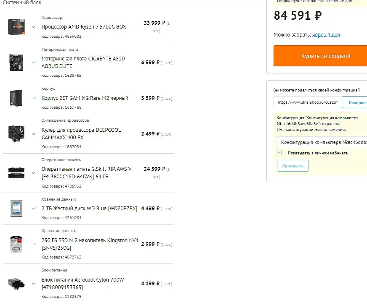Click the WD Blue hard drive thumbnail
This screenshot has width=367, height=308.
click(x=16, y=208)
